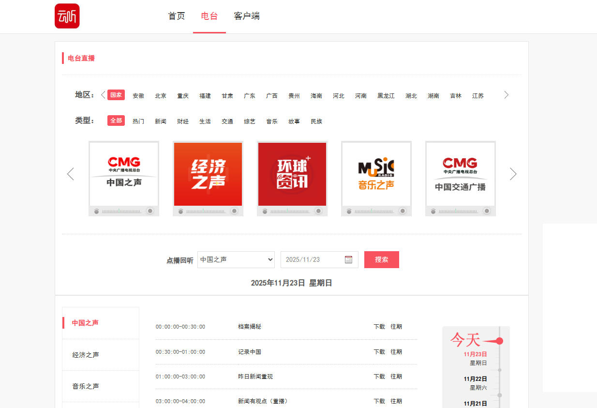View 往期 of 昨日新闻重现
This screenshot has height=408, width=597.
click(396, 377)
